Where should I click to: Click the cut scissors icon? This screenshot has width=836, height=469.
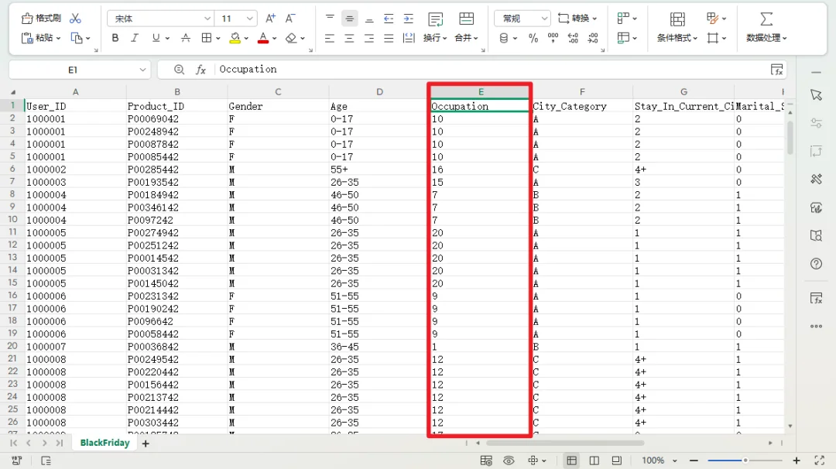click(x=75, y=18)
